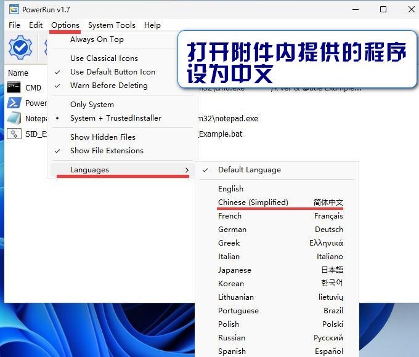The width and height of the screenshot is (419, 357).
Task: Enable Show Hidden Files
Action: [123, 137]
